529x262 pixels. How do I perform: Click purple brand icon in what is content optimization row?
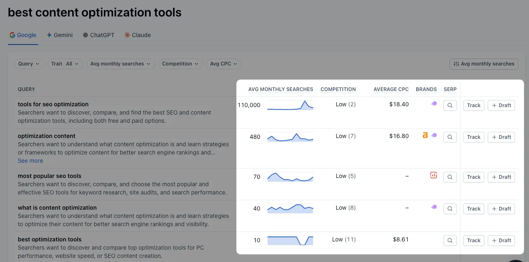tap(434, 207)
